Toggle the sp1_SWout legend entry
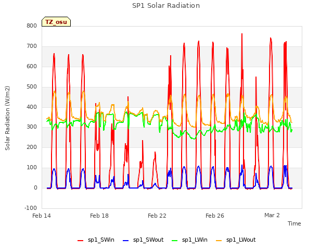The width and height of the screenshot is (333, 250). click(x=144, y=240)
